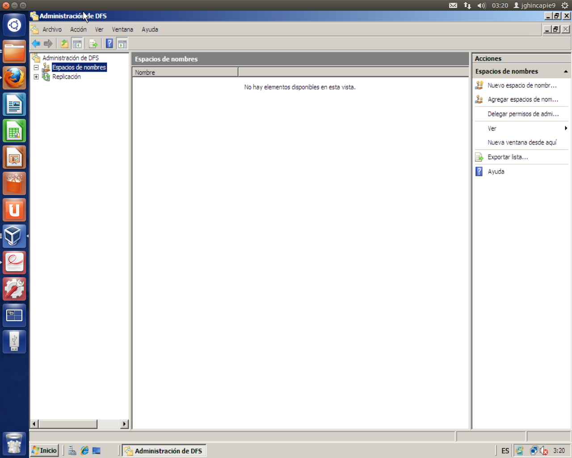Open Files manager from Ubuntu launcher
Screen dimensions: 572x458
[14, 51]
